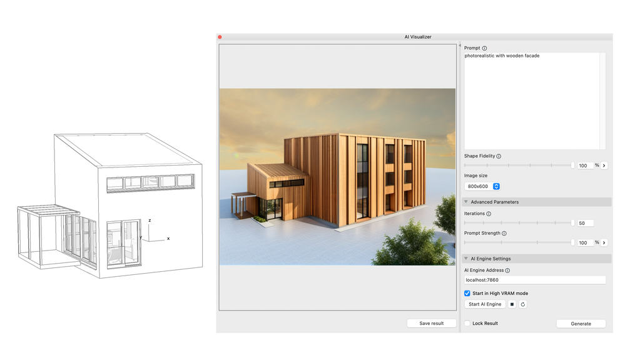This screenshot has height=353, width=625.
Task: Restart the AI engine with the refresh icon
Action: pyautogui.click(x=523, y=304)
